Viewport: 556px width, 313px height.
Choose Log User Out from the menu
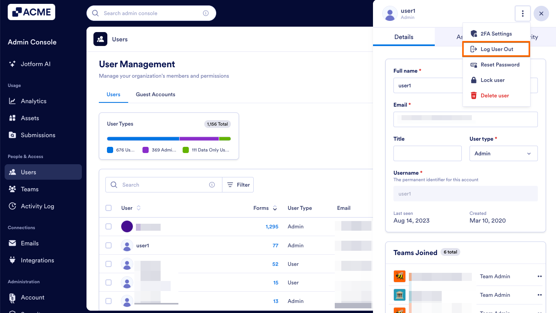coord(497,49)
